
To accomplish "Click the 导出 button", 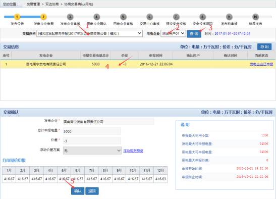I will 264,46.
